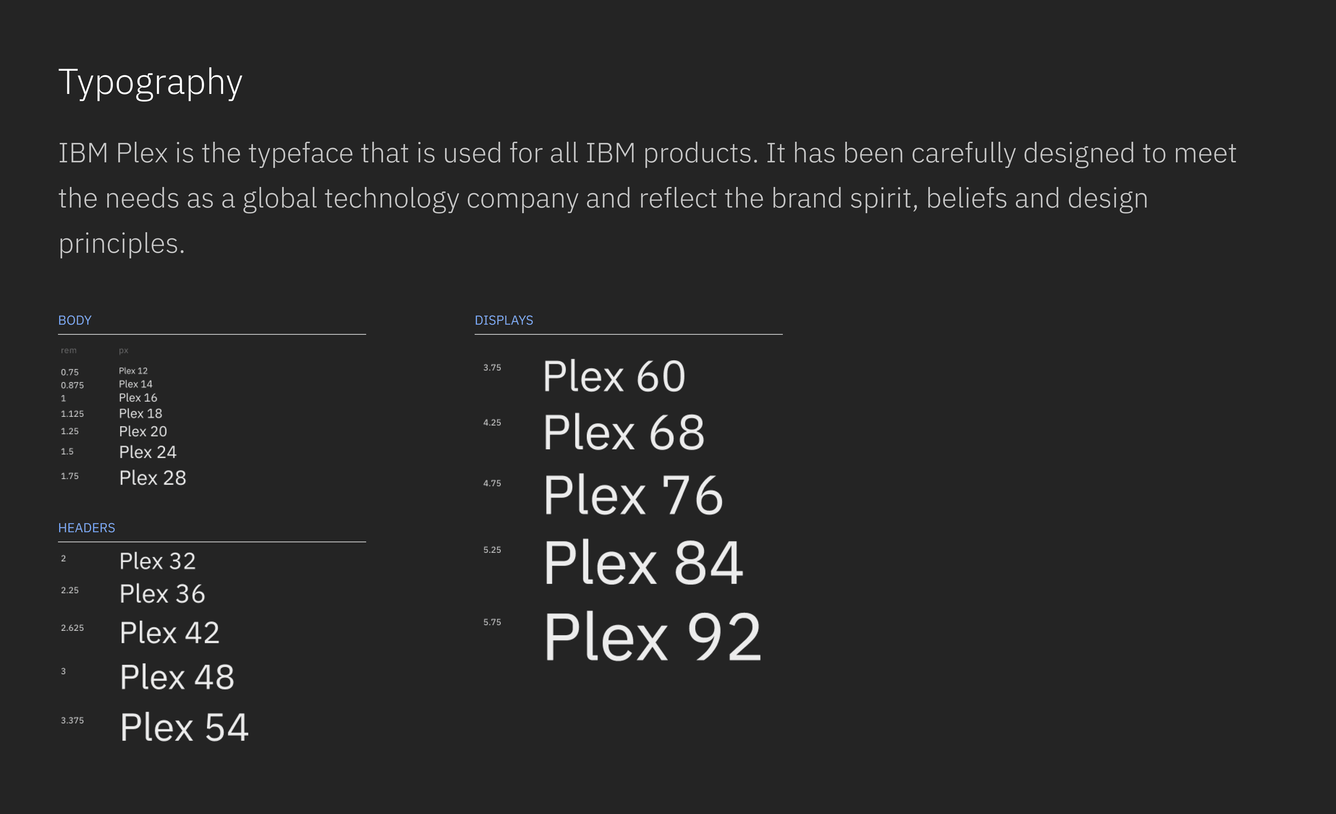The height and width of the screenshot is (814, 1336).
Task: Click the 5.25 rem value
Action: [x=492, y=550]
